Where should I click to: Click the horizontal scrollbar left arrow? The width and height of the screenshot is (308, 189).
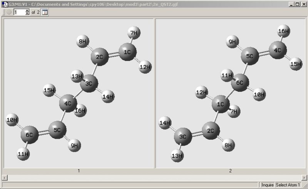[x=5, y=177]
